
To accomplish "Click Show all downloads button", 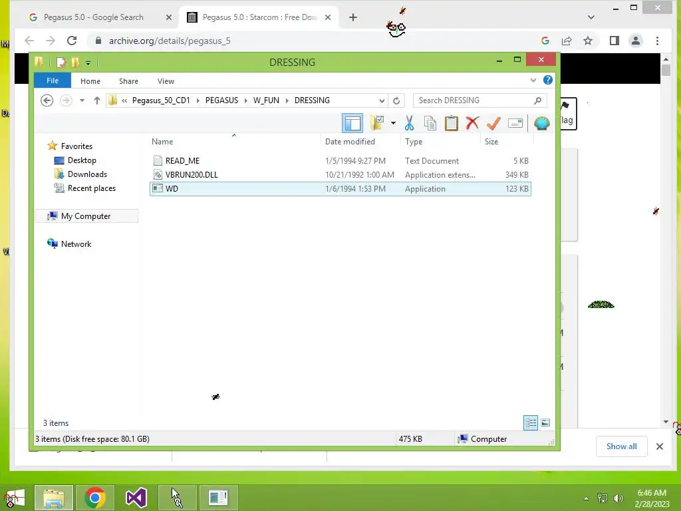I will [622, 446].
